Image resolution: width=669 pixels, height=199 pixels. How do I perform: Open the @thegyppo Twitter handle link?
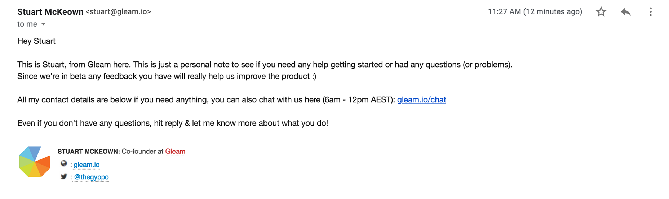(x=91, y=177)
